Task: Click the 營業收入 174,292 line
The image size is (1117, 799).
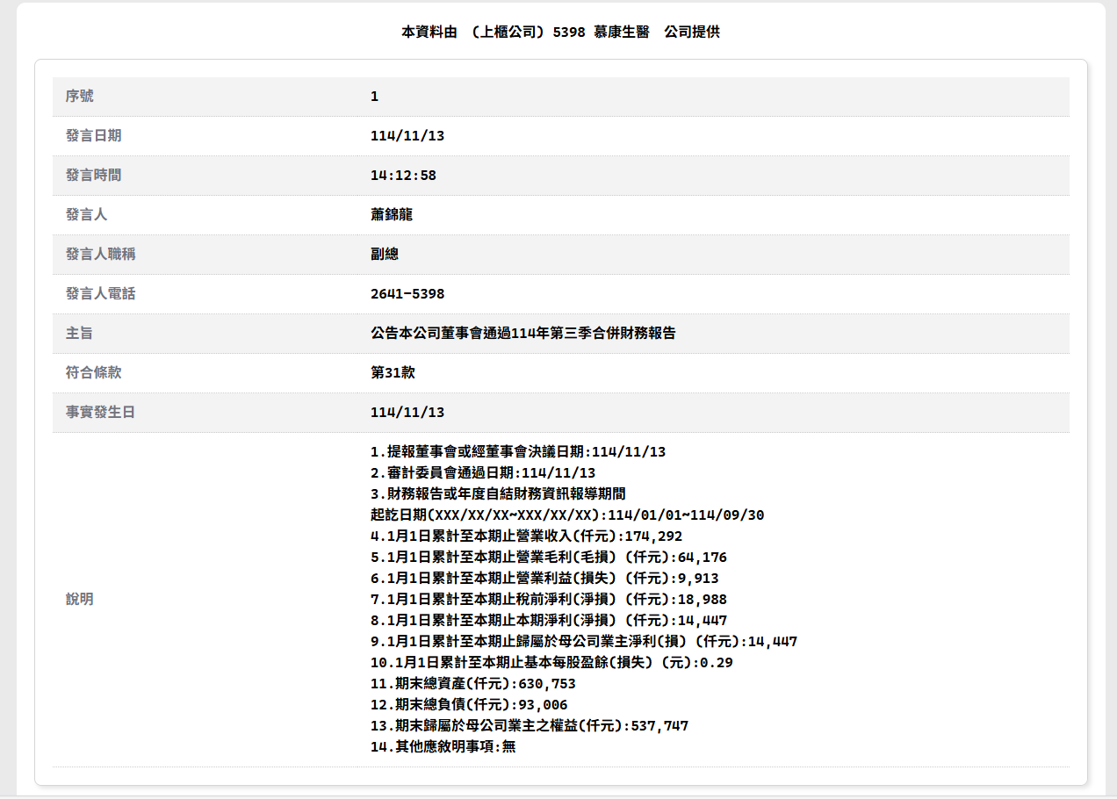Action: [526, 536]
